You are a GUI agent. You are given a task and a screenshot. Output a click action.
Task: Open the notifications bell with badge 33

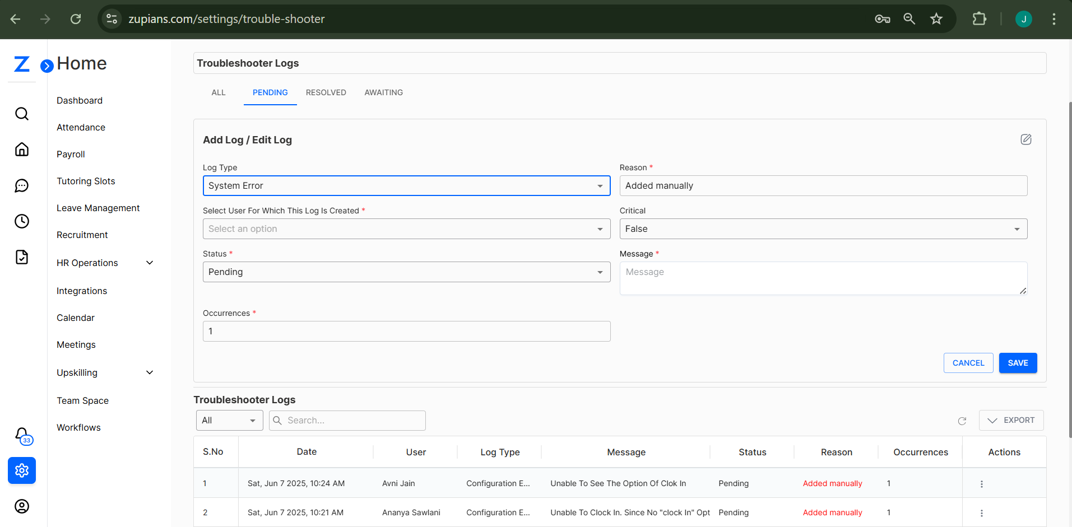point(22,435)
